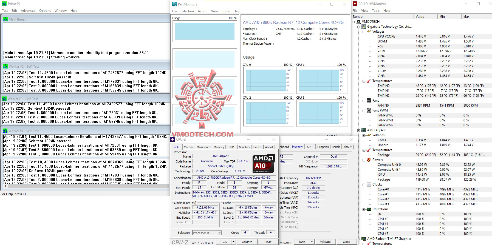The width and height of the screenshot is (492, 245).
Task: Collapse the Fans PWM node
Action: (364, 110)
